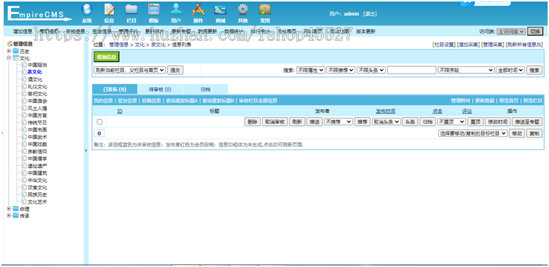Click the 传承 folder icon
Screen dimensions: 549x267
click(x=15, y=216)
